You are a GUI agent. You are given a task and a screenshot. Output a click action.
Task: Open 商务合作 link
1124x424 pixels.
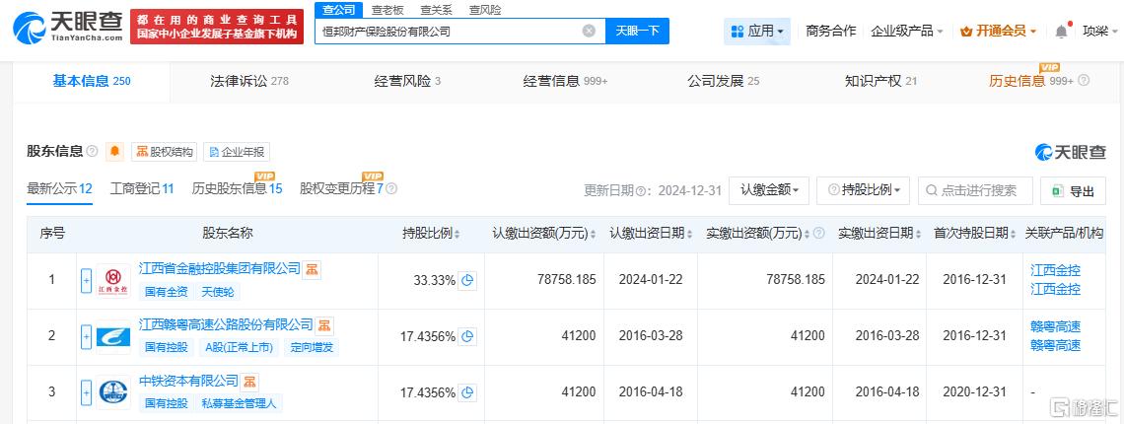point(831,31)
